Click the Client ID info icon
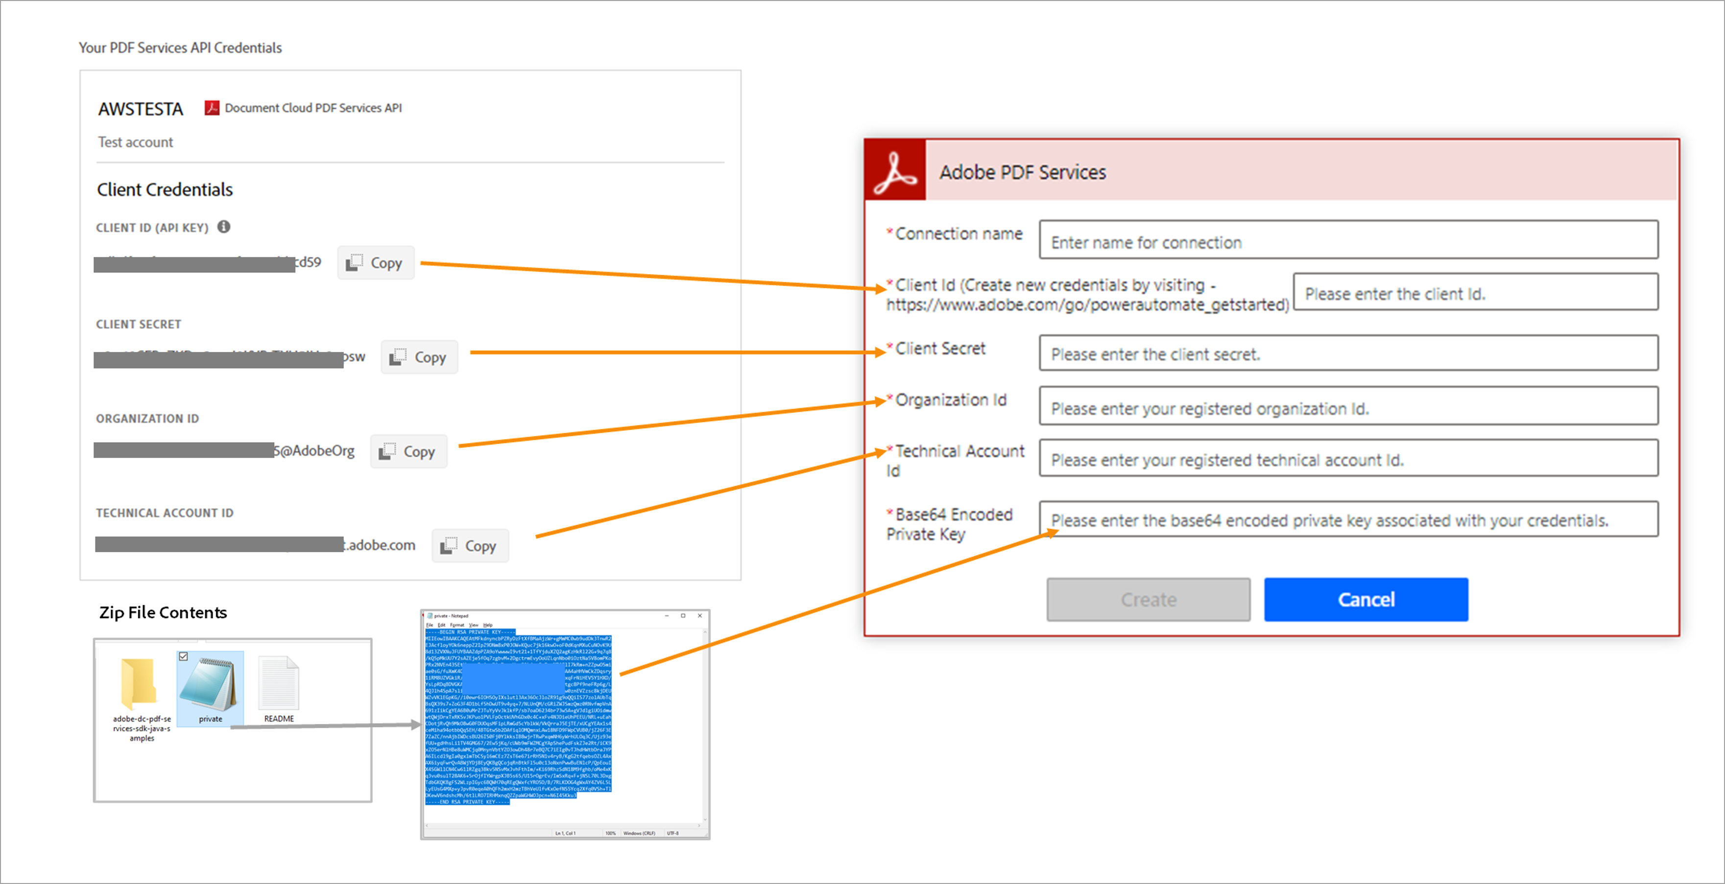Viewport: 1725px width, 884px height. [x=224, y=227]
